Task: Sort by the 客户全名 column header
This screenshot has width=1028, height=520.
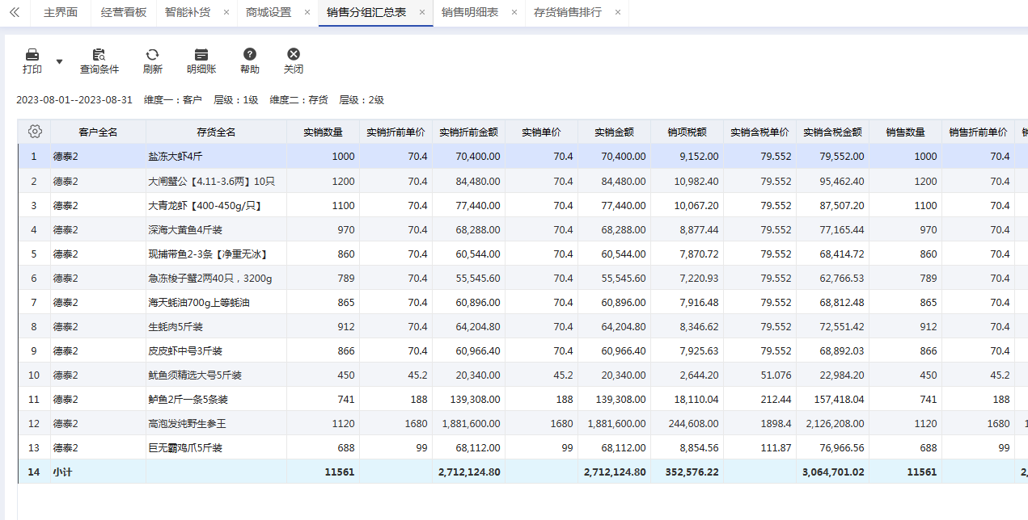Action: point(98,132)
